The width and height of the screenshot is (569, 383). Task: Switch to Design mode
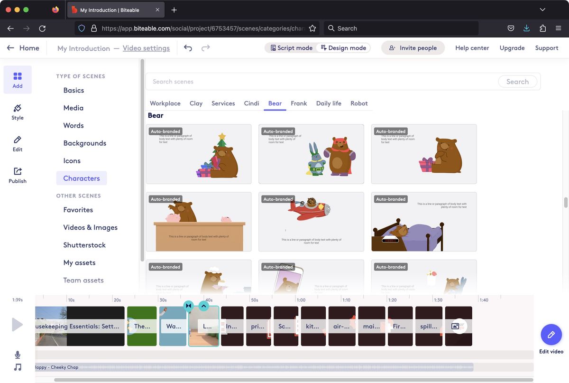(343, 47)
